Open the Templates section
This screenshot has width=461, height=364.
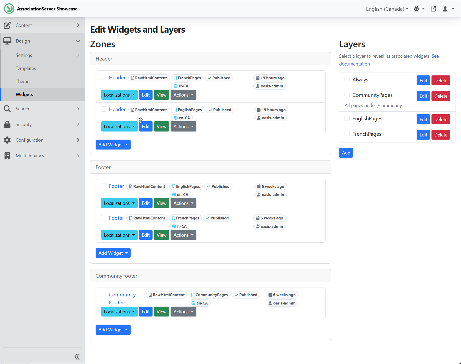26,68
